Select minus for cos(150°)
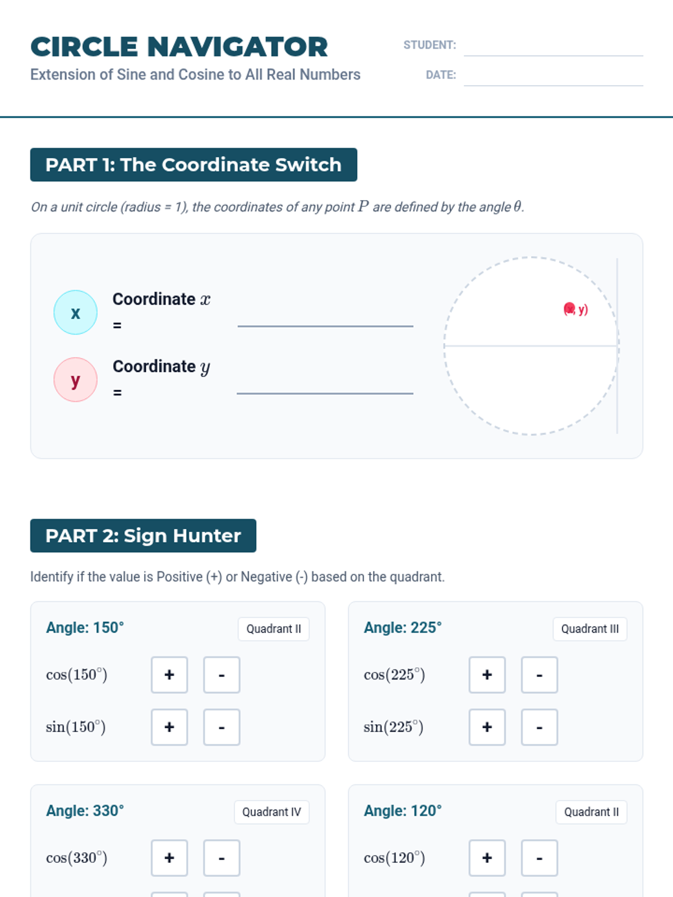The height and width of the screenshot is (897, 673). 222,675
